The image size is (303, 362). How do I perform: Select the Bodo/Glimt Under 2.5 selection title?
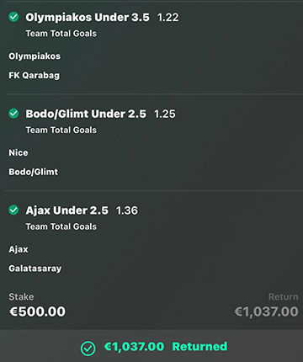(86, 114)
